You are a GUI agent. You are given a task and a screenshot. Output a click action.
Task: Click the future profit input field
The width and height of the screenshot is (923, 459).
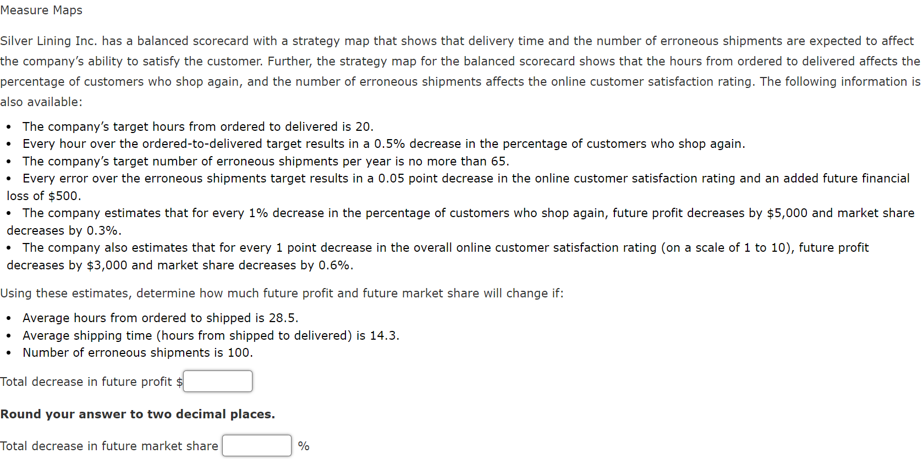[x=217, y=381]
